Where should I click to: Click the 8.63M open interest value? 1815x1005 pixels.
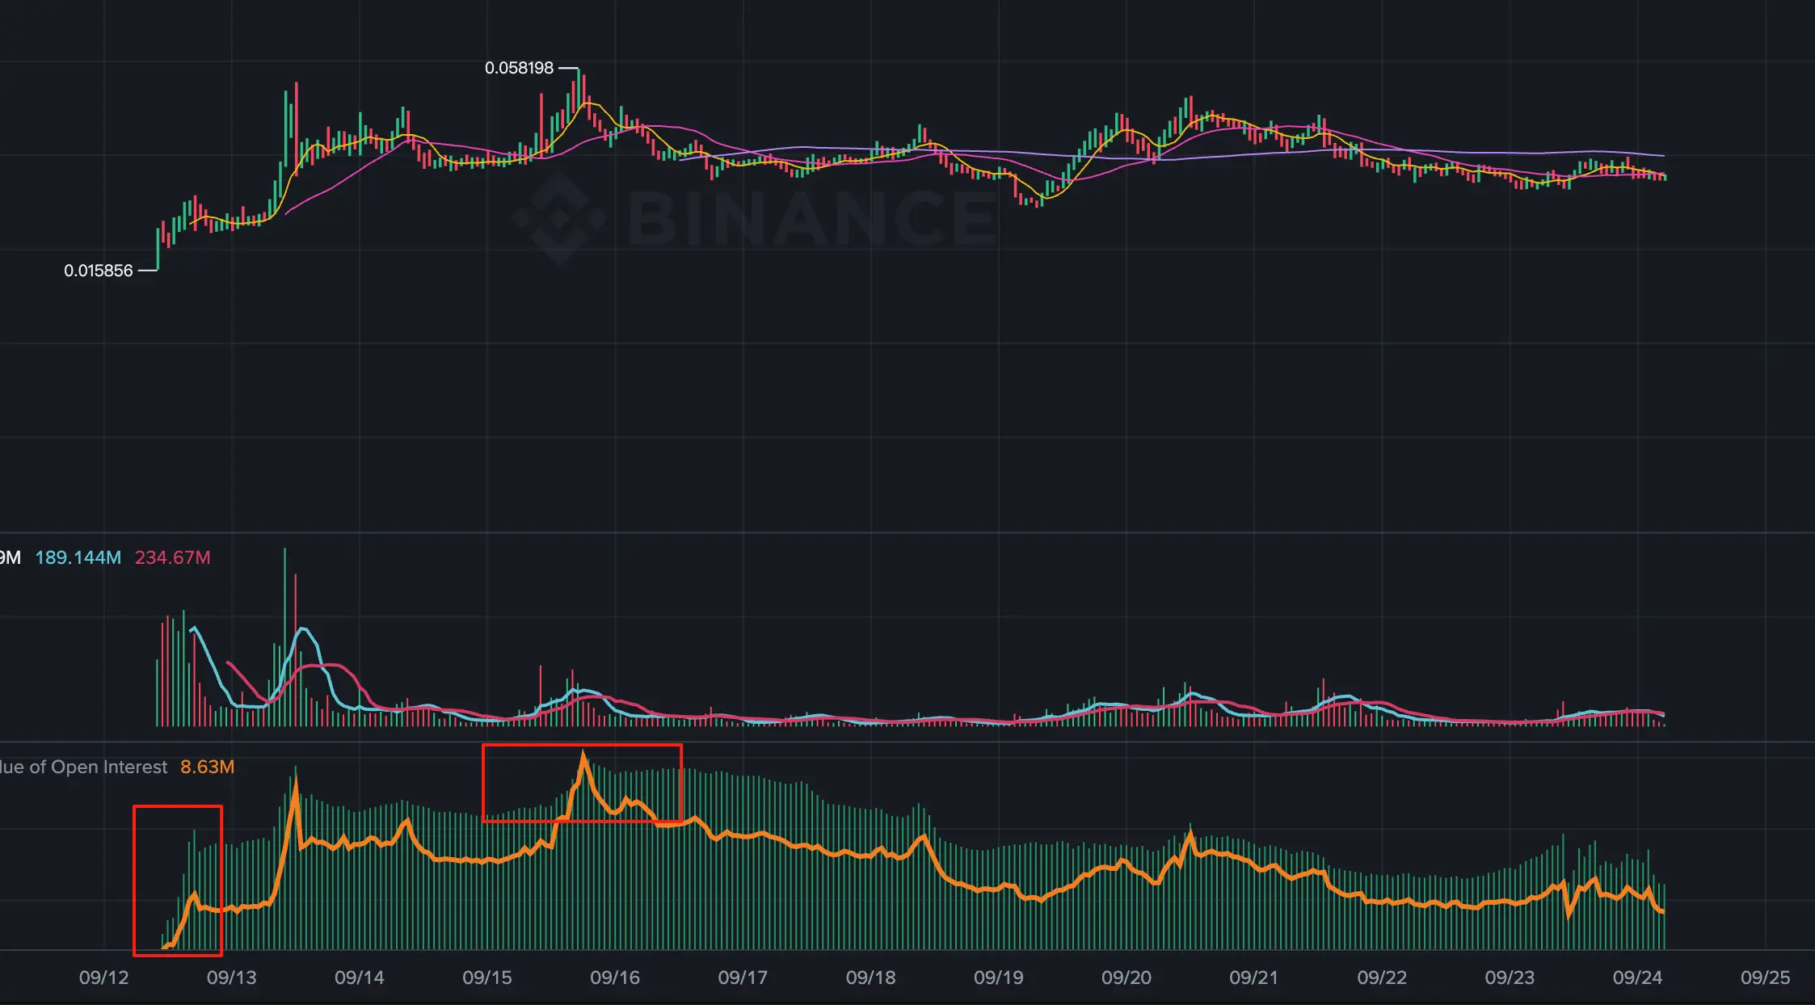(207, 767)
